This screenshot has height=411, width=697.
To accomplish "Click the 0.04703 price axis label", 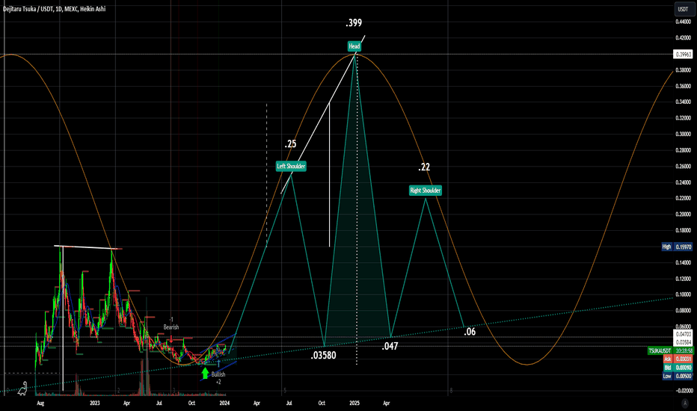I will (x=684, y=334).
